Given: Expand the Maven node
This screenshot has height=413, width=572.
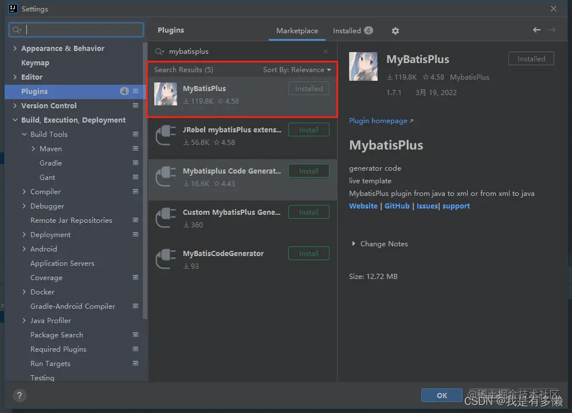Looking at the screenshot, I should pos(33,148).
